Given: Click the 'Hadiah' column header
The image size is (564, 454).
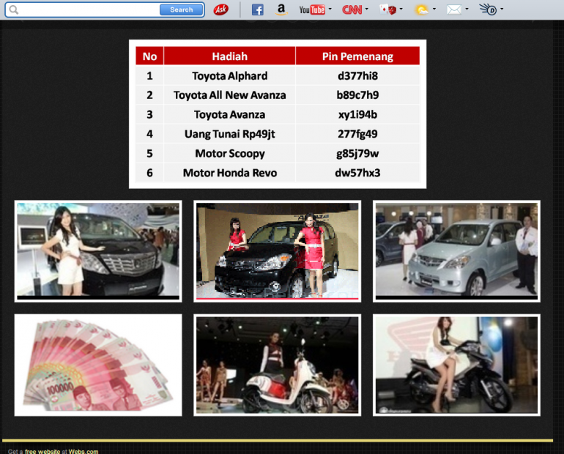Looking at the screenshot, I should click(229, 56).
